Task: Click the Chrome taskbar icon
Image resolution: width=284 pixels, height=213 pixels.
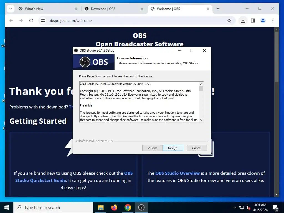Action: click(128, 207)
